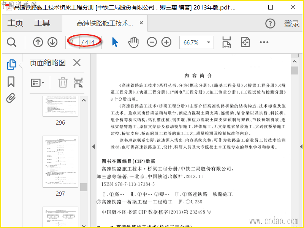
Task: Open the help question mark icon
Action: tap(270, 24)
